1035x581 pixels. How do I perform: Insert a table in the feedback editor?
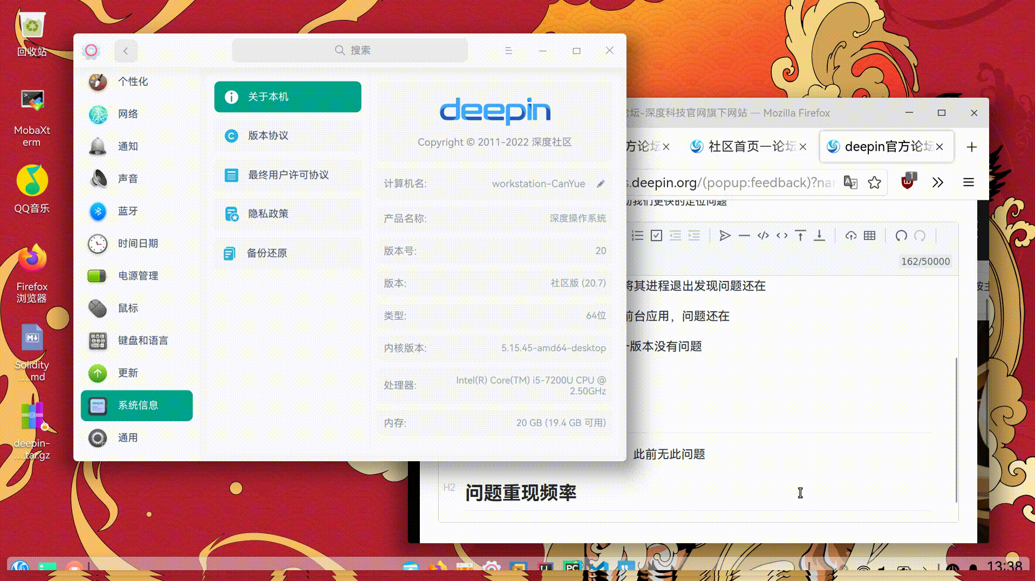(x=869, y=235)
